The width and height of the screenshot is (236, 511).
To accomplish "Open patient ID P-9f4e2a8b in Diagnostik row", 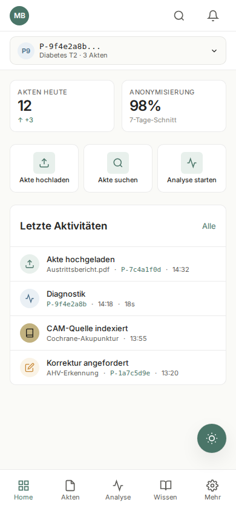I will (67, 304).
